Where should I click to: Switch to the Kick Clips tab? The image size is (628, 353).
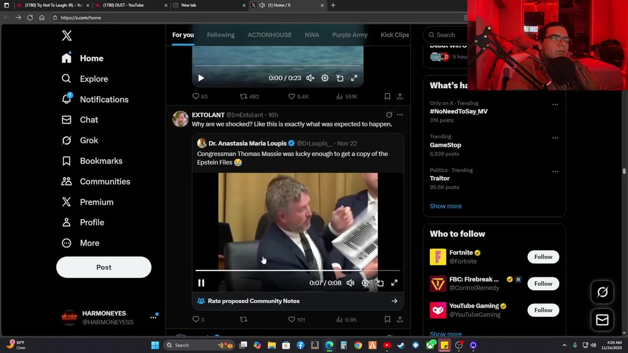394,35
